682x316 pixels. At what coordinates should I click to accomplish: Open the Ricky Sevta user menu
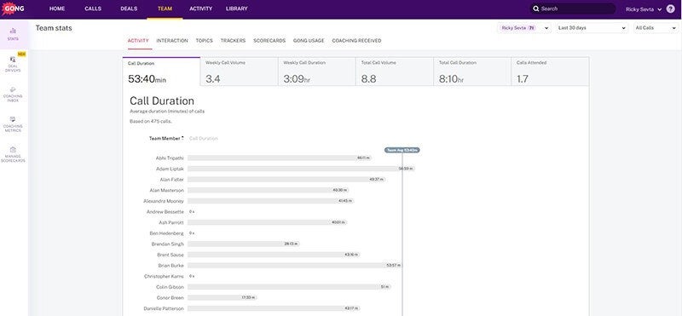point(644,9)
